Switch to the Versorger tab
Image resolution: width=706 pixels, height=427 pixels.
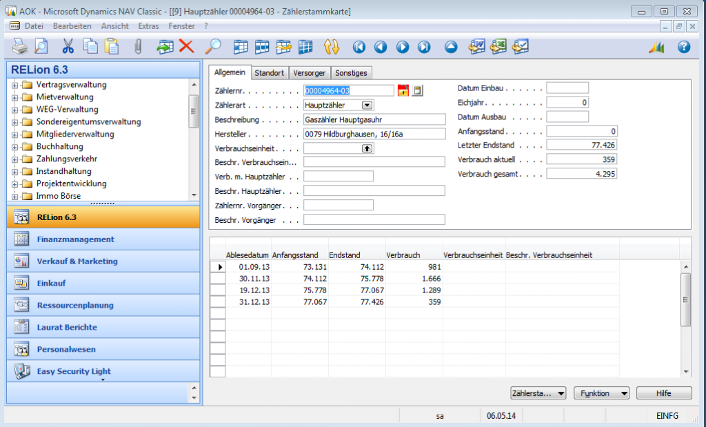pyautogui.click(x=310, y=73)
